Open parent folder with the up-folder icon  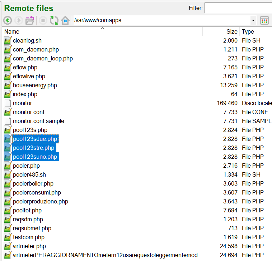tap(30, 20)
